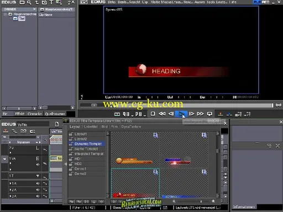Open search in the bin toolbar
Screen dimensions: 283x212
(x=29, y=2)
